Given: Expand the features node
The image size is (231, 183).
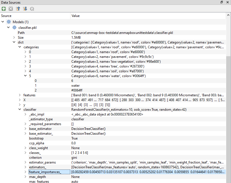Looking at the screenshot, I should 20,95.
